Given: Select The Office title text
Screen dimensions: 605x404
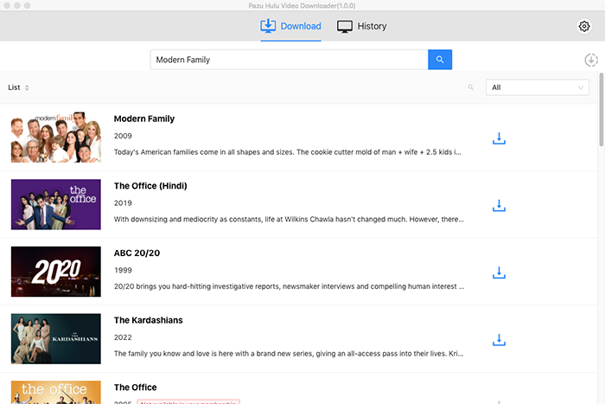Looking at the screenshot, I should click(136, 388).
